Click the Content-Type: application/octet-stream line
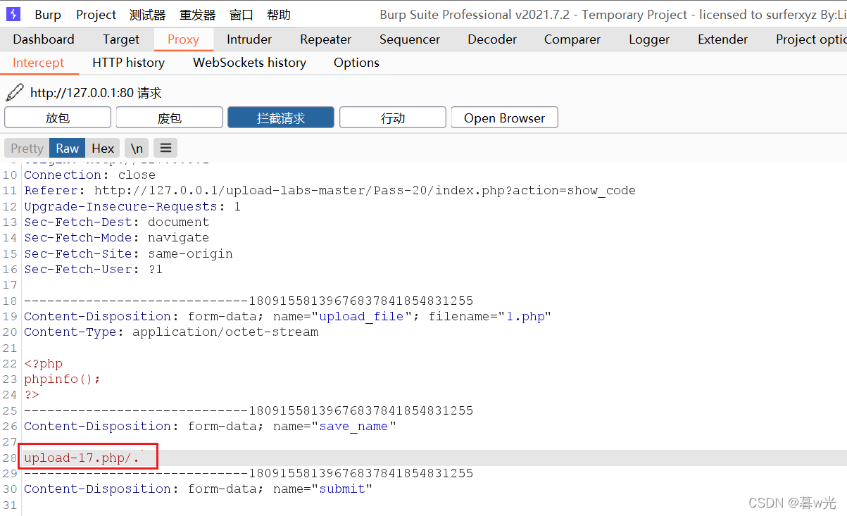 click(171, 332)
